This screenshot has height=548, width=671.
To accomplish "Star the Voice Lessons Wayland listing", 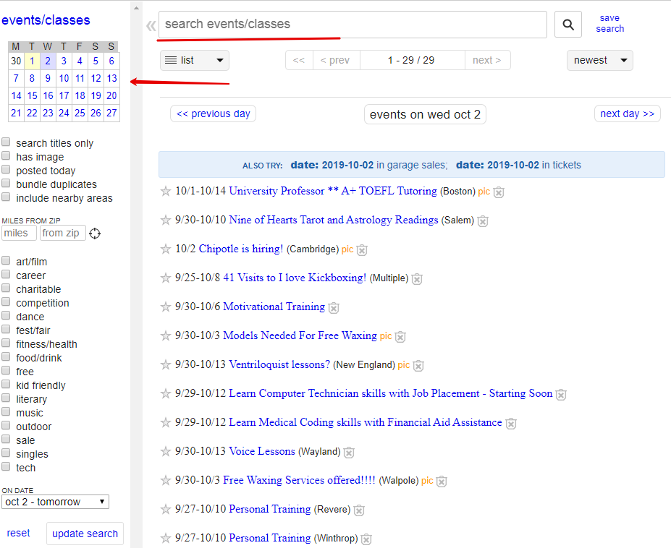I will tap(166, 451).
